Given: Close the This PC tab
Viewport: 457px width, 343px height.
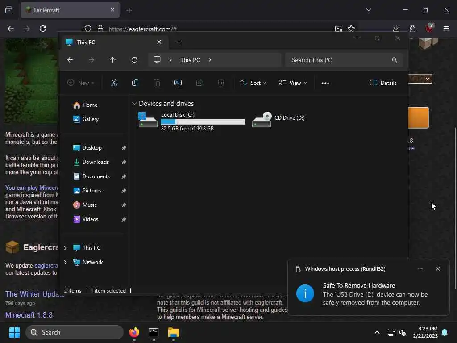Looking at the screenshot, I should point(159,42).
